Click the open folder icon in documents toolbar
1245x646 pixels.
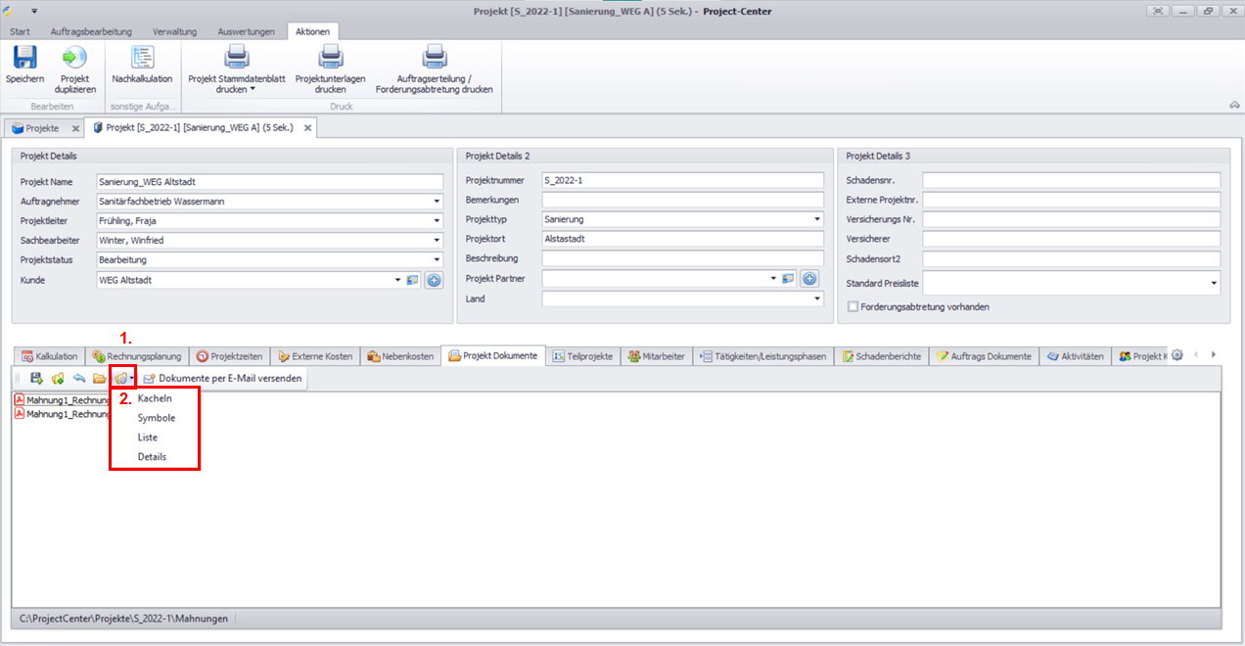click(99, 378)
